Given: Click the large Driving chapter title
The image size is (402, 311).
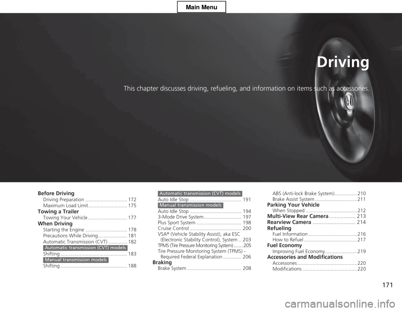Looking at the screenshot, I should (x=343, y=62).
